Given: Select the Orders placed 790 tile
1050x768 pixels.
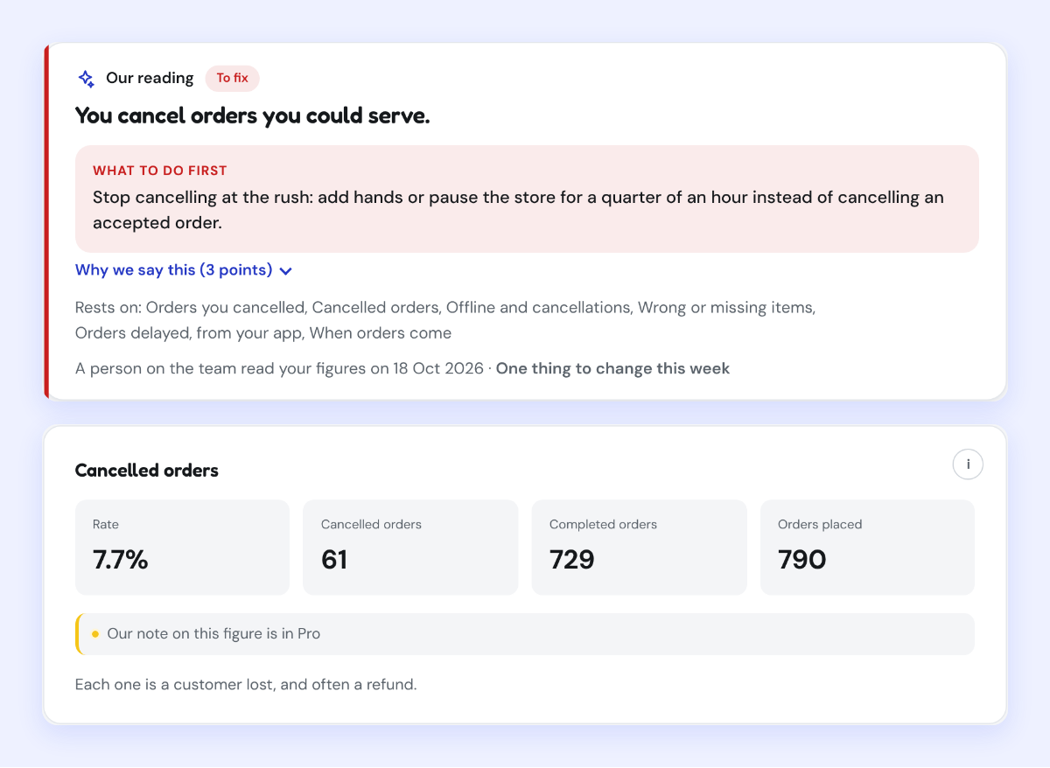Looking at the screenshot, I should coord(867,548).
